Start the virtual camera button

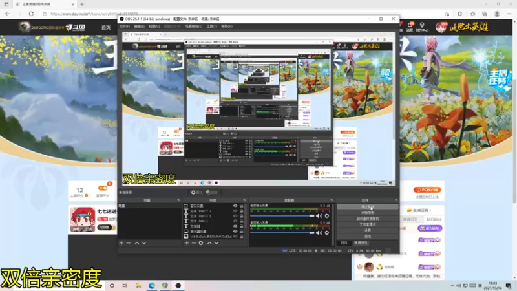point(368,219)
